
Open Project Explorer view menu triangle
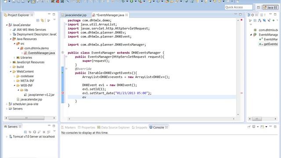(x=54, y=20)
